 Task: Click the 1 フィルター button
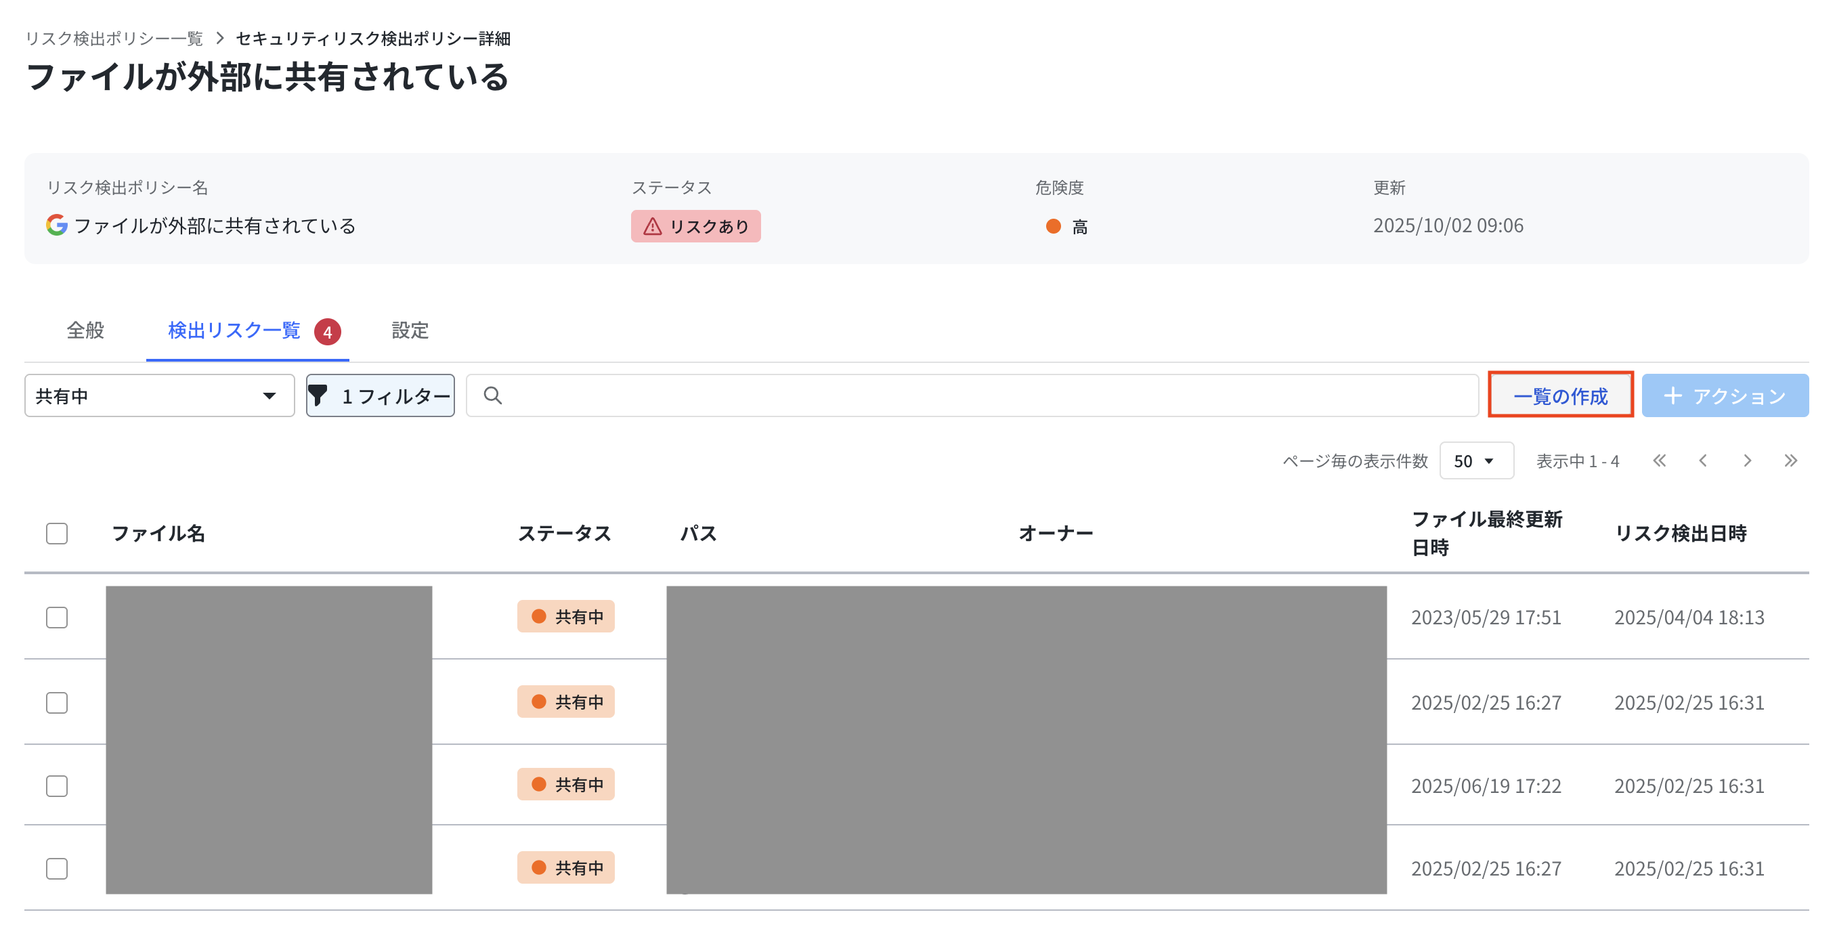(381, 395)
